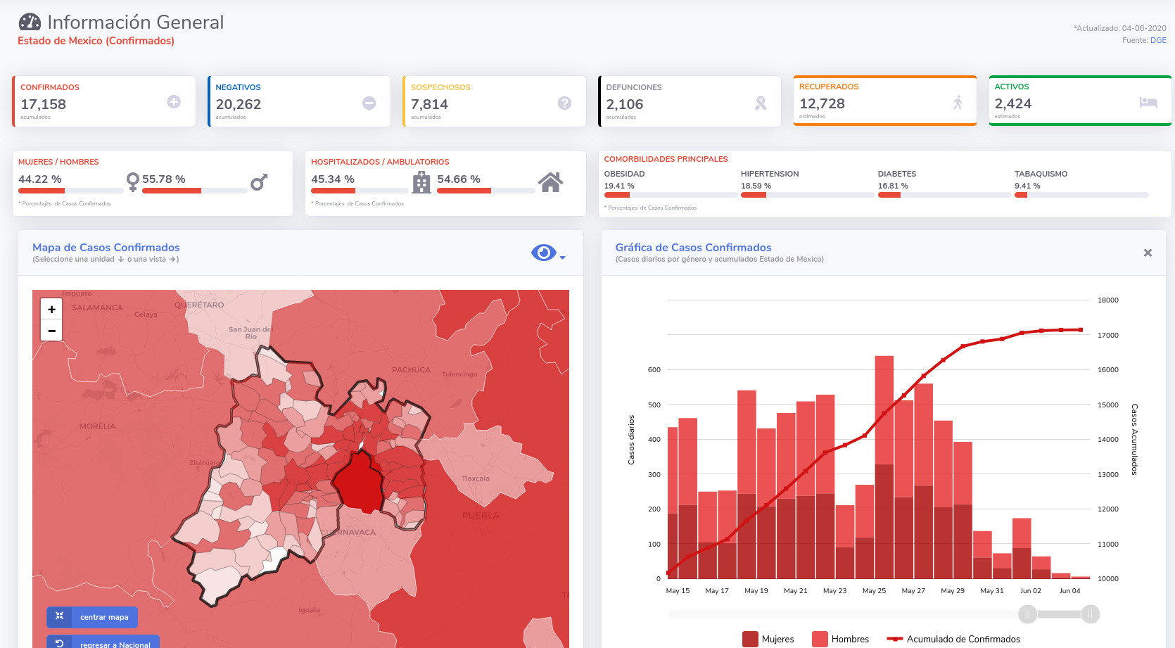The image size is (1175, 648).
Task: Click the male gender symbol icon
Action: [259, 182]
